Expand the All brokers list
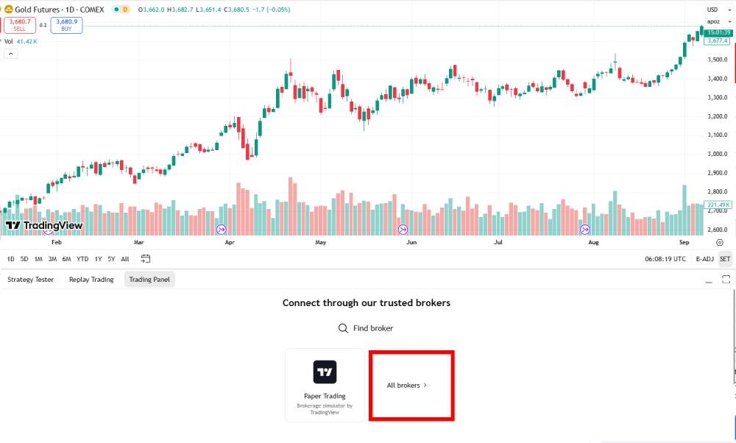736x443 pixels. [x=407, y=385]
